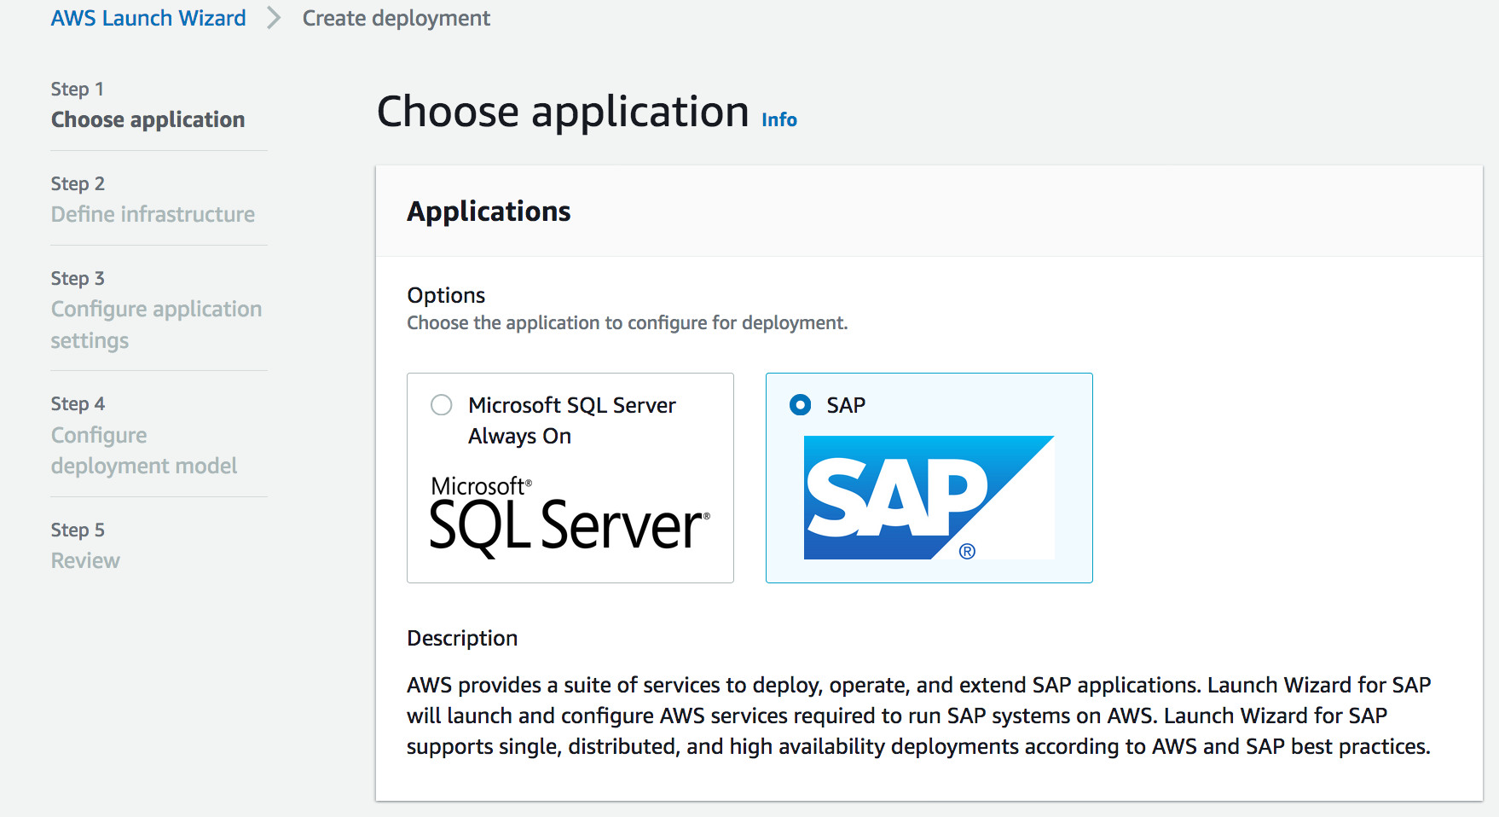
Task: Open Step 4 Configure deployment model
Action: (x=143, y=450)
